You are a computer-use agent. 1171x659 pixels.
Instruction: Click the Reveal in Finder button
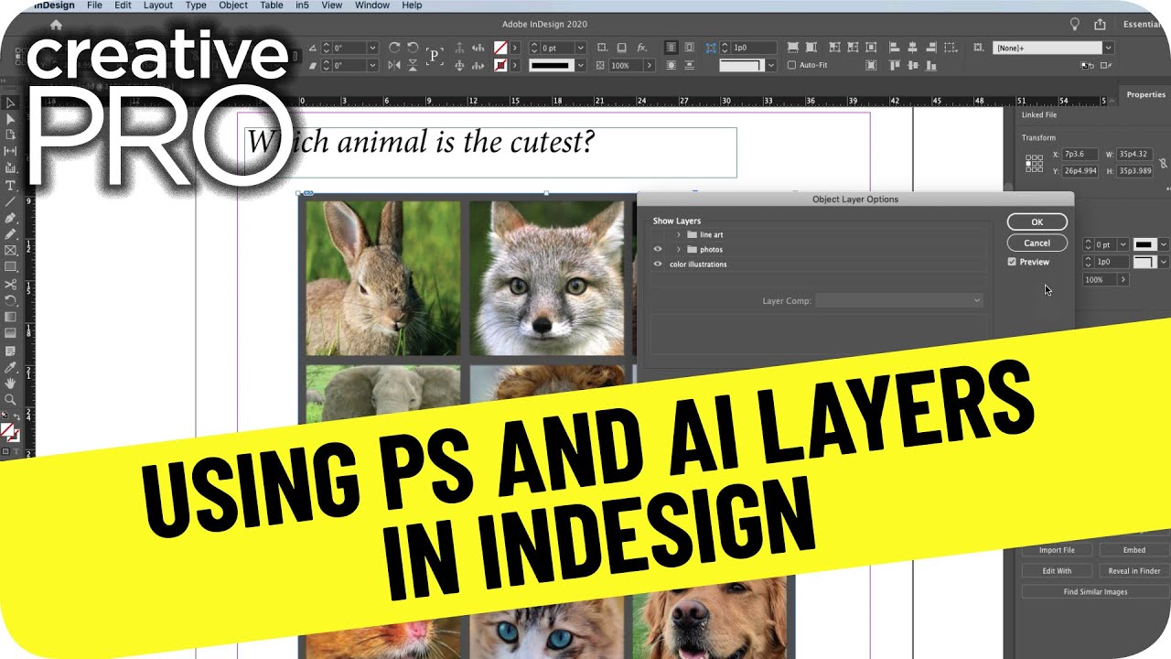point(1134,570)
